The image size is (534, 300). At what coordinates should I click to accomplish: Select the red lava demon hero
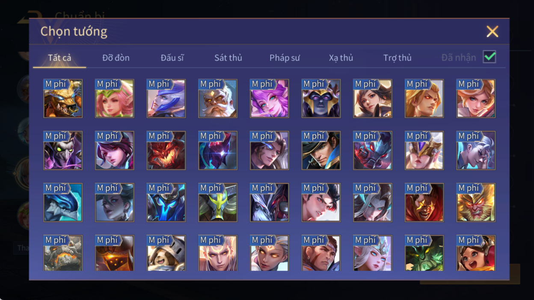click(166, 150)
